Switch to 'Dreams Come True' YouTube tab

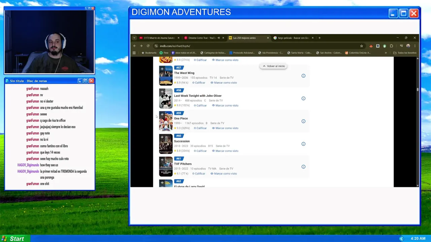tap(201, 38)
